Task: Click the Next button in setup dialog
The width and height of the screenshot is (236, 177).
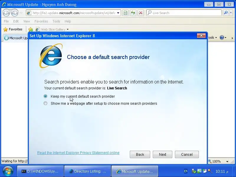Action: 163,154
